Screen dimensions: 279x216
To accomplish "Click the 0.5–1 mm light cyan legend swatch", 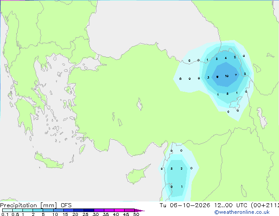I will (x=18, y=210).
